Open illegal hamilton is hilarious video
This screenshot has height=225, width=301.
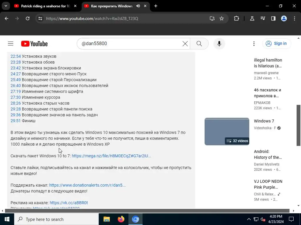click(268, 63)
